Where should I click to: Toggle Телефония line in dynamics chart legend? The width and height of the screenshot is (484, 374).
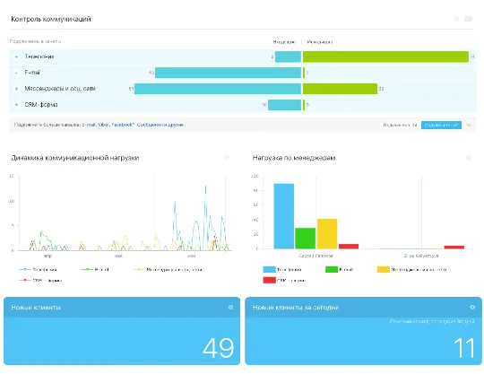coord(38,270)
